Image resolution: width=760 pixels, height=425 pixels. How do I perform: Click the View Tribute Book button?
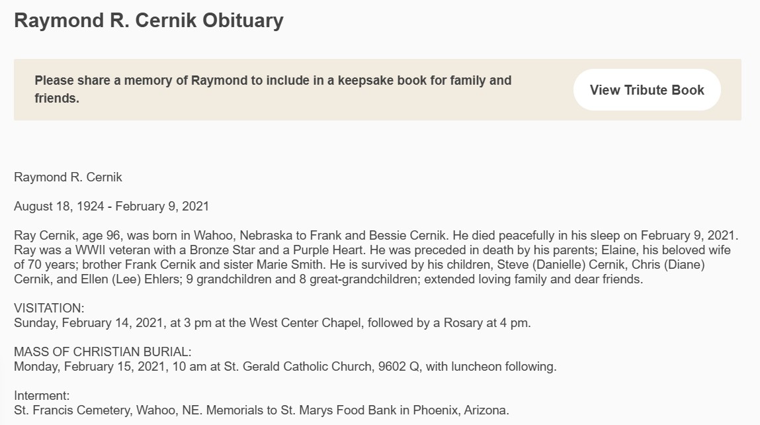click(x=646, y=90)
